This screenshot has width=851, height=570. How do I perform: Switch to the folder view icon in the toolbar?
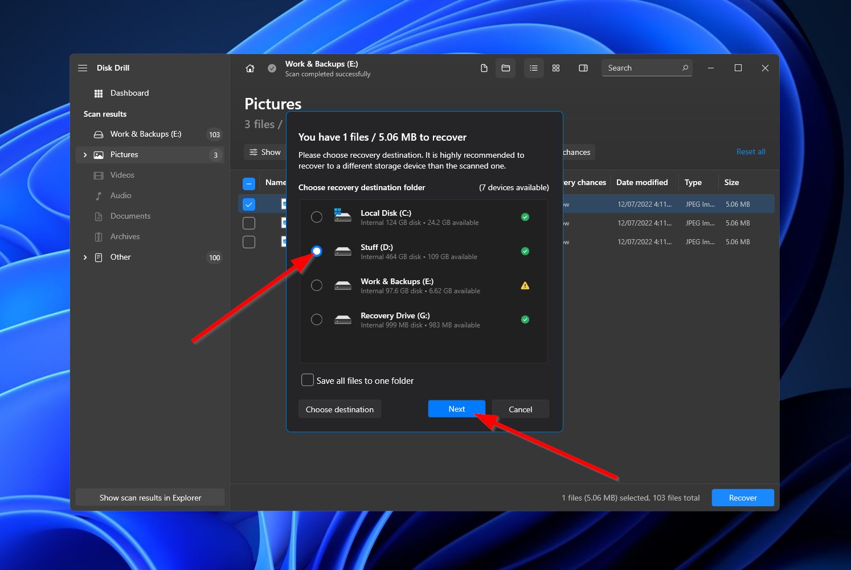coord(506,68)
